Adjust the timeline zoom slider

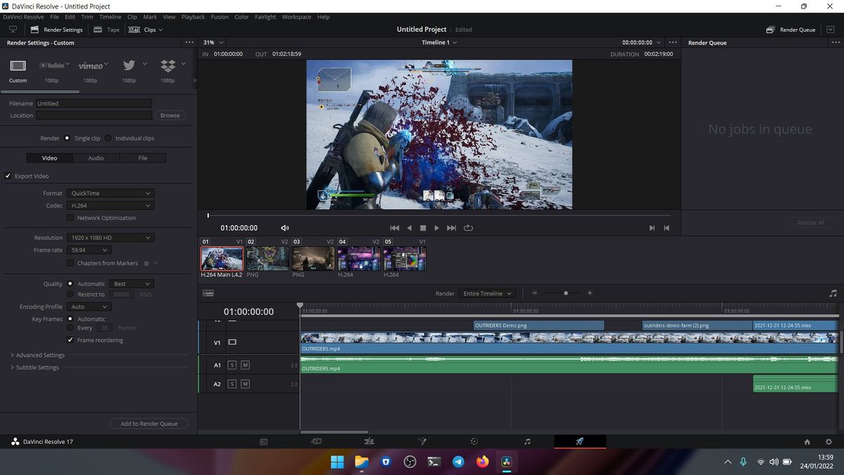pyautogui.click(x=565, y=293)
